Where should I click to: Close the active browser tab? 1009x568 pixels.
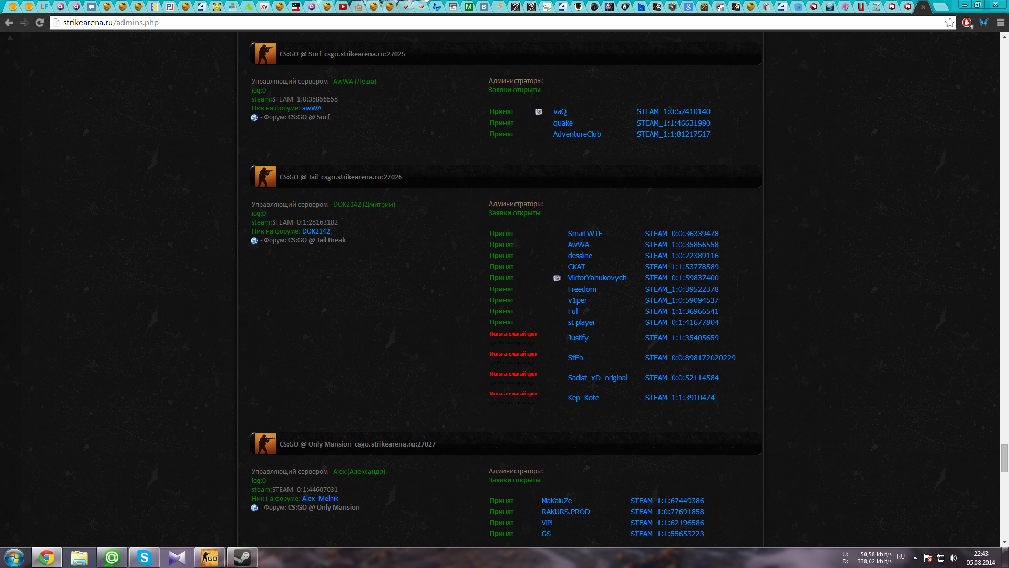923,7
